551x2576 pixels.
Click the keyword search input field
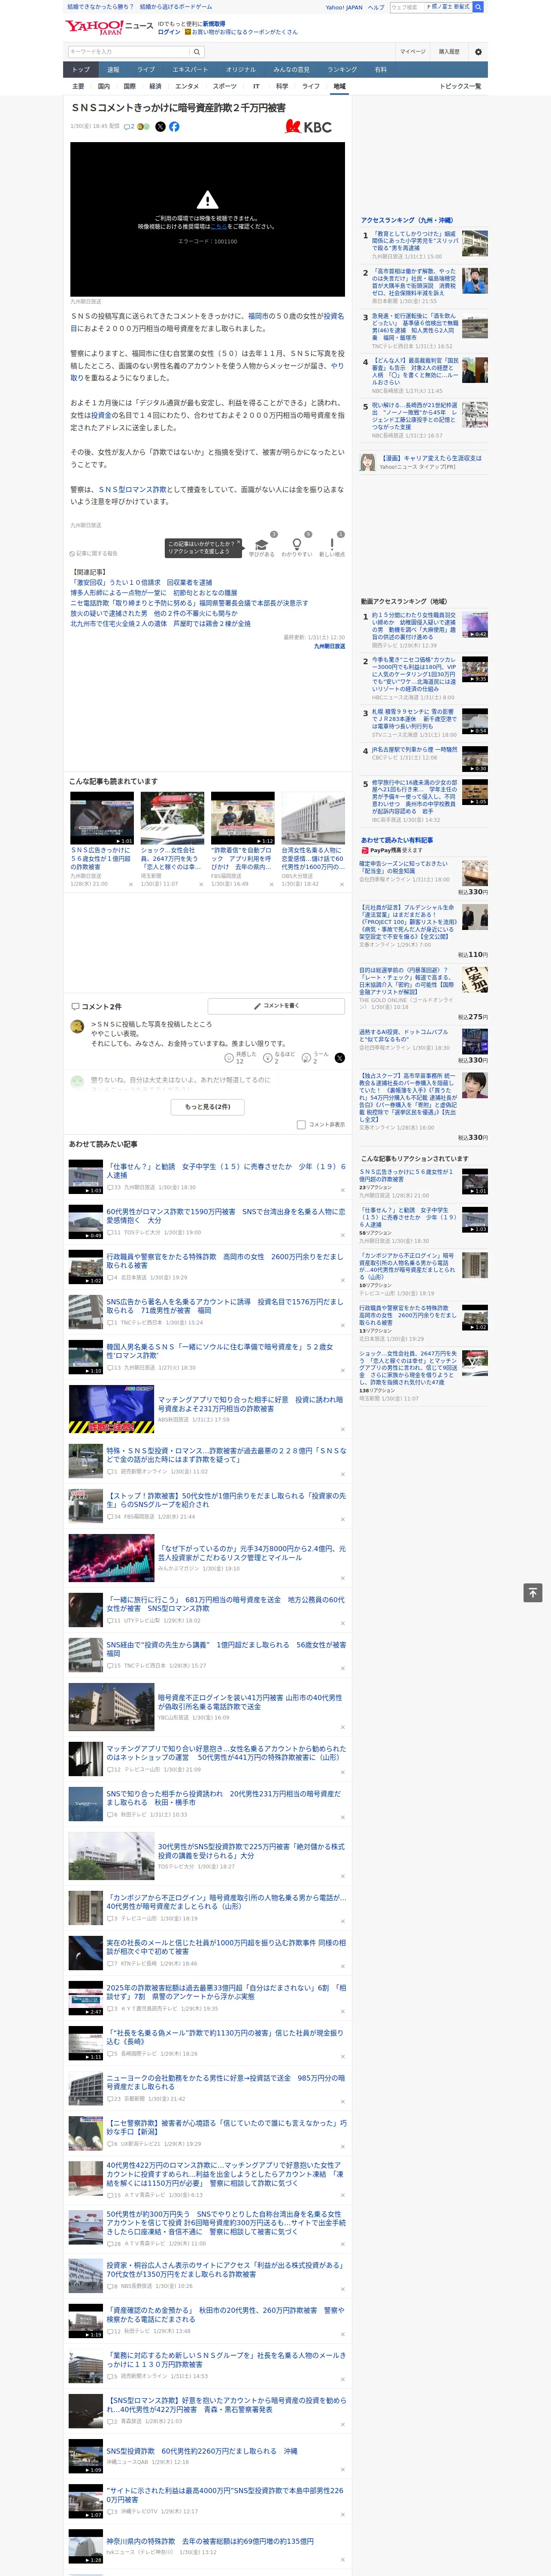129,52
